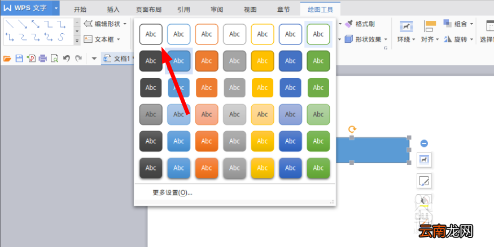Click the save floppy disk icon

pyautogui.click(x=19, y=59)
